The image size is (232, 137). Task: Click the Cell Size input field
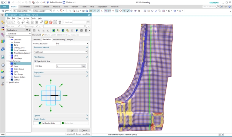click(68, 66)
